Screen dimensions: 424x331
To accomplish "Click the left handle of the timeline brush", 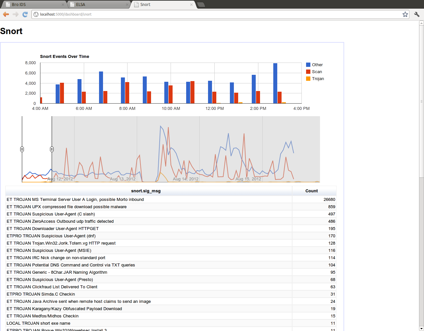I will point(22,149).
